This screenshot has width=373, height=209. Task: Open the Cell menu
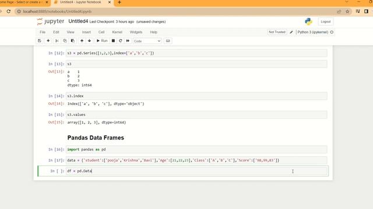pyautogui.click(x=101, y=32)
